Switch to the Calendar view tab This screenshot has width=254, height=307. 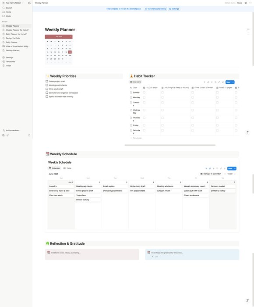54,168
